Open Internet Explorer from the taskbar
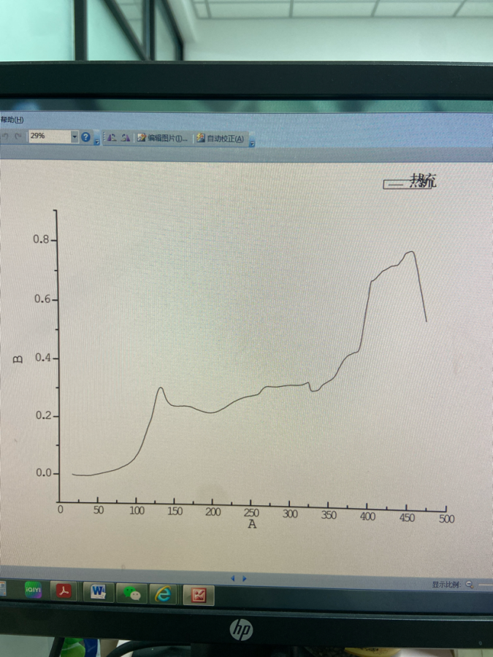Image resolution: width=493 pixels, height=657 pixels. click(x=163, y=594)
